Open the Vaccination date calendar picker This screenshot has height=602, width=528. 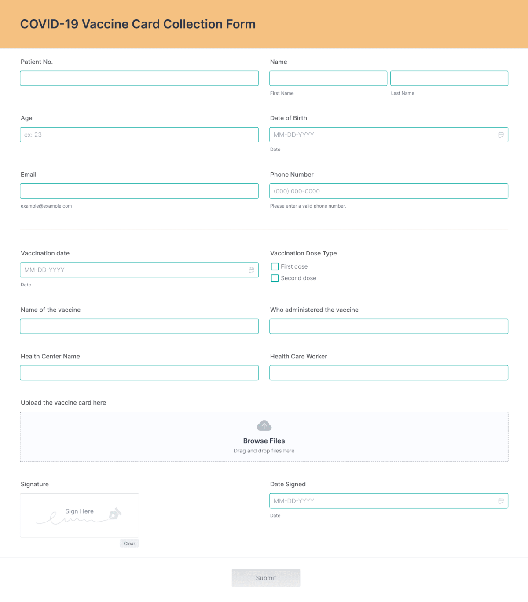coord(251,270)
